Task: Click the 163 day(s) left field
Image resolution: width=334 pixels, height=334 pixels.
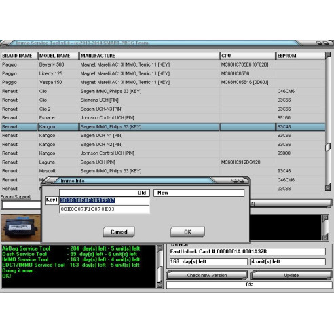Action: [208, 261]
